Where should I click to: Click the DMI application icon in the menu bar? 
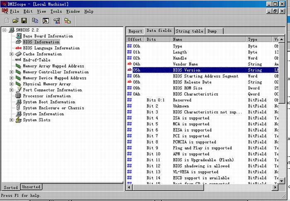[x=5, y=11]
